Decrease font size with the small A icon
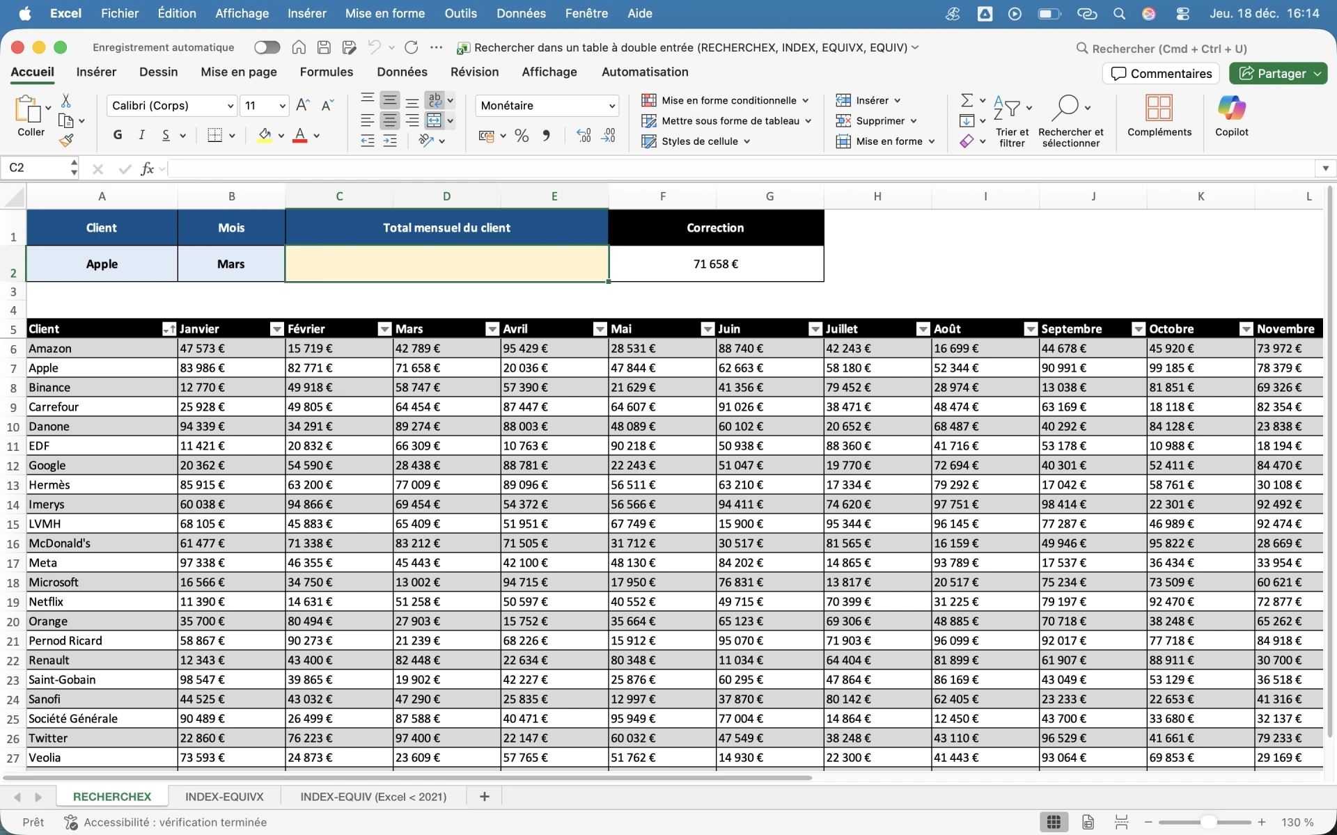 click(327, 106)
